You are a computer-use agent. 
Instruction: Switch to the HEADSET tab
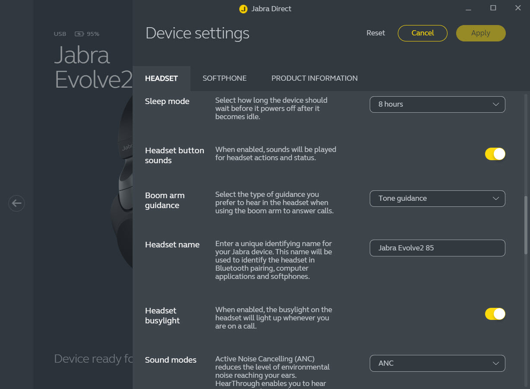pos(162,79)
